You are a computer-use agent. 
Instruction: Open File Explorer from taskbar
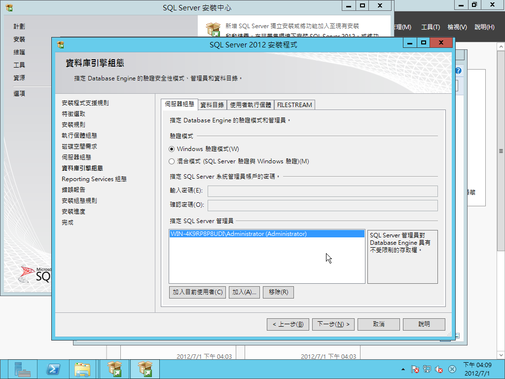pos(83,369)
